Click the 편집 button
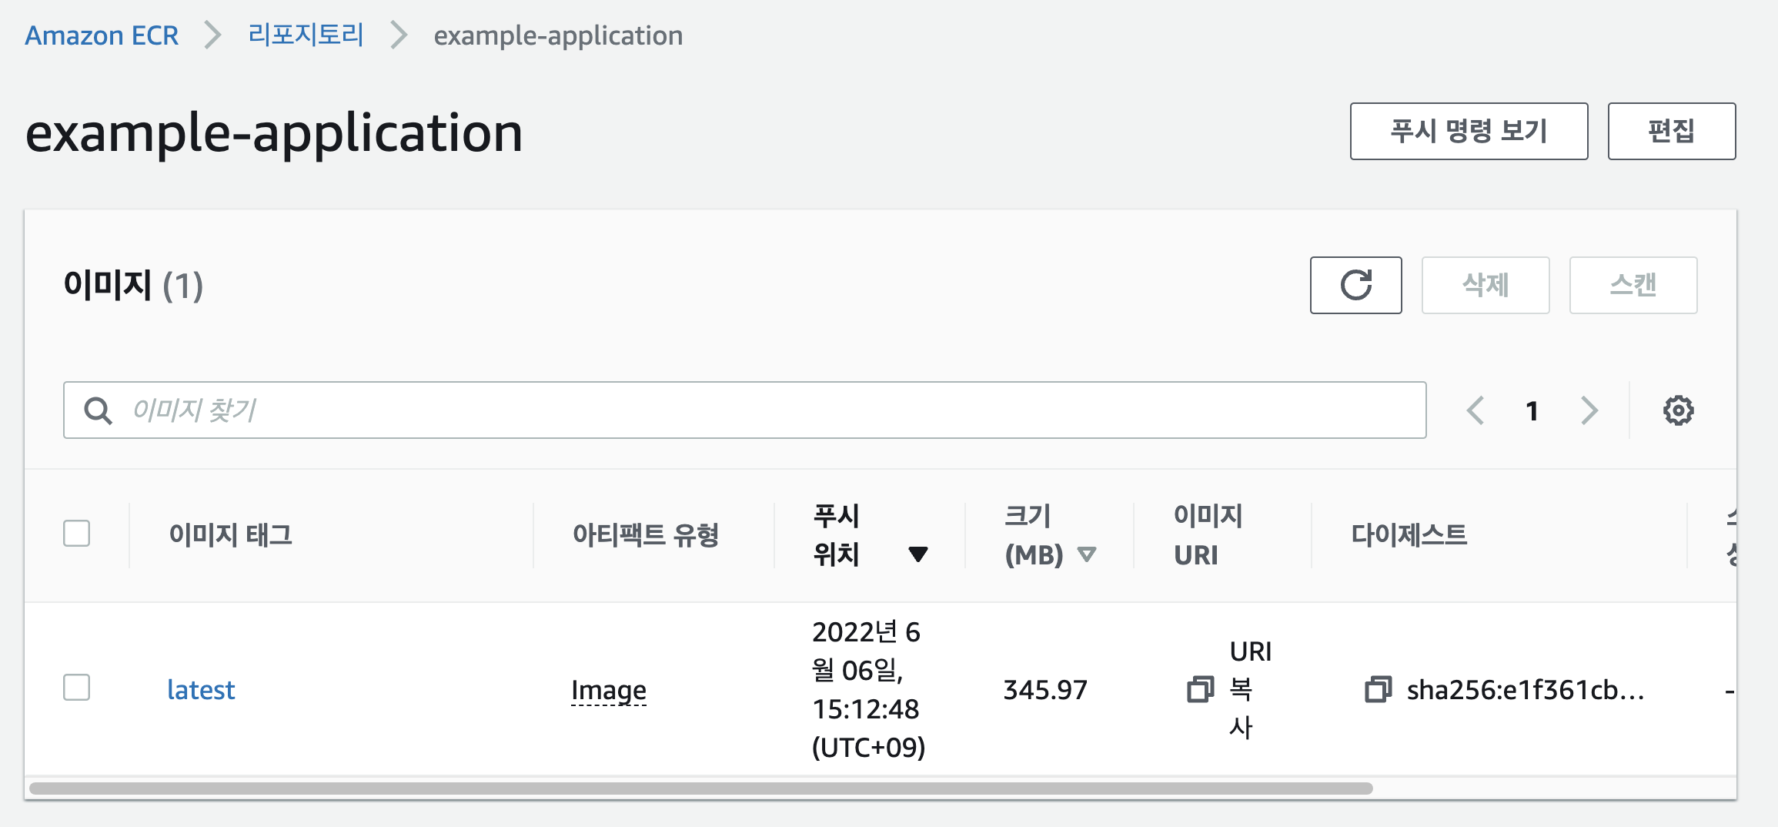 pyautogui.click(x=1671, y=131)
